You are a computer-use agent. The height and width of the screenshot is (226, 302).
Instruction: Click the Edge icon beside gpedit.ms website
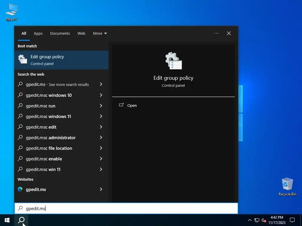pyautogui.click(x=20, y=189)
